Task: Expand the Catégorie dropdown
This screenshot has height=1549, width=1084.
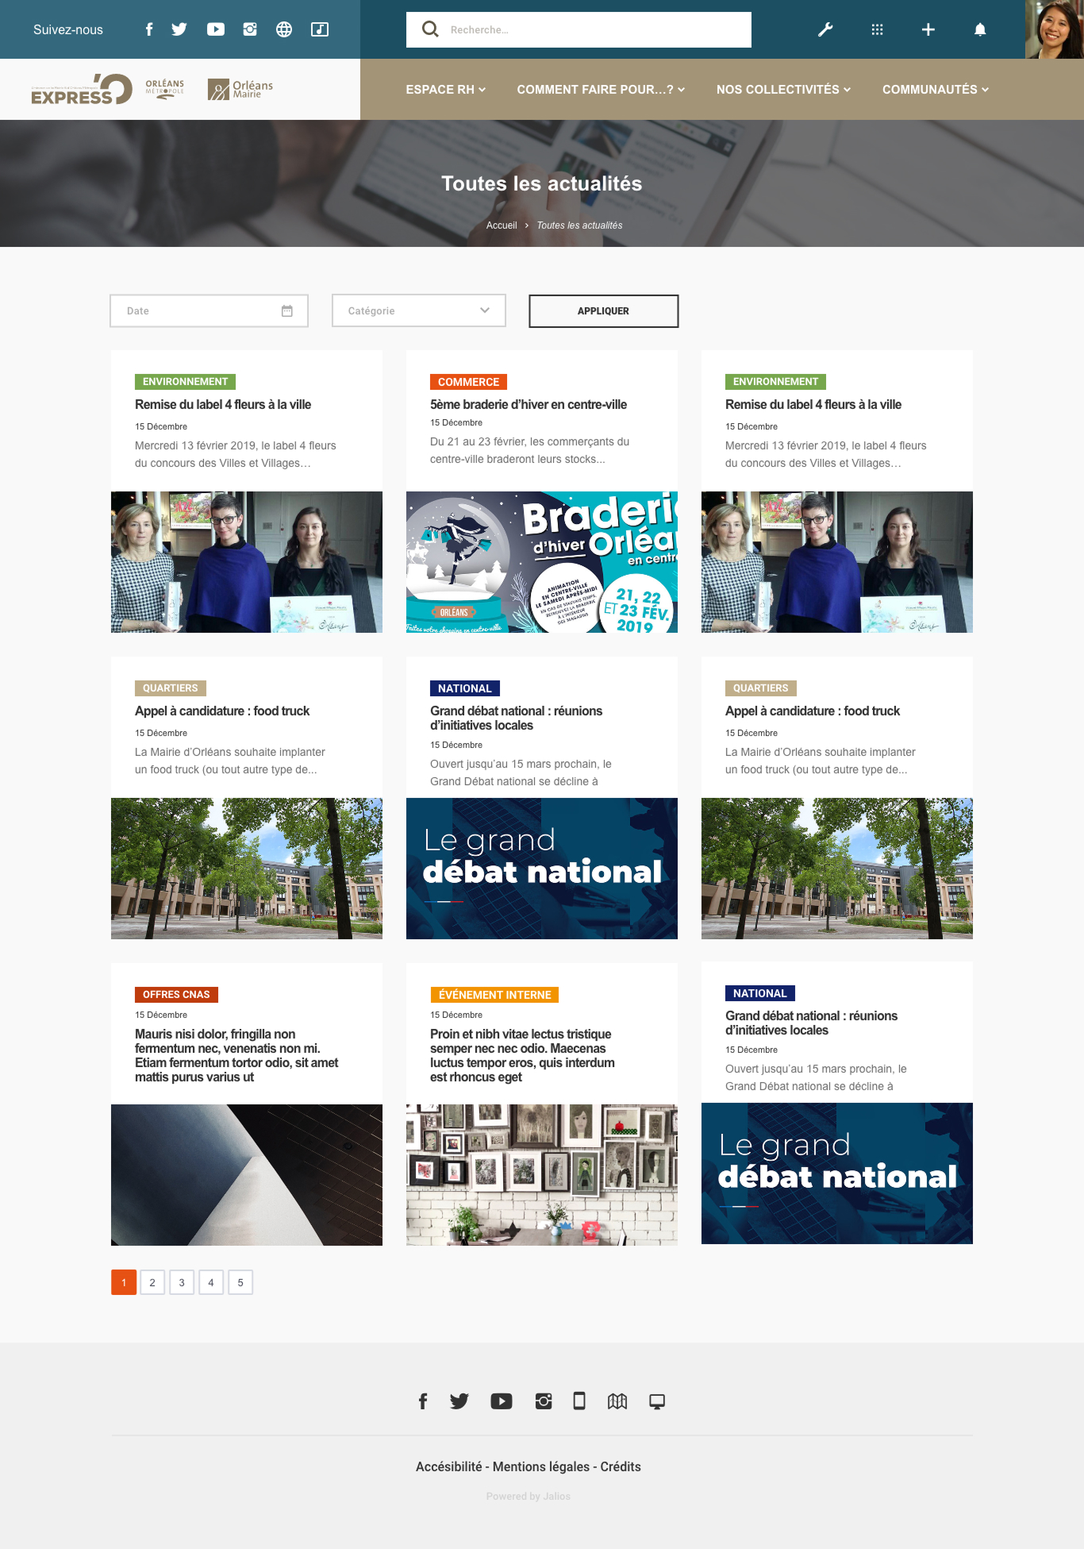Action: click(x=418, y=311)
